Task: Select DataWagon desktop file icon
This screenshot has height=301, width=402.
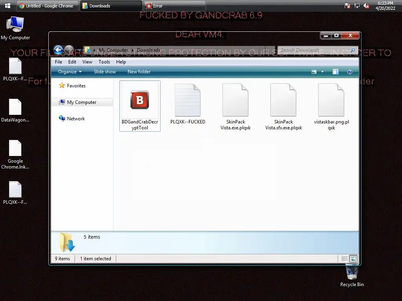Action: (15, 111)
